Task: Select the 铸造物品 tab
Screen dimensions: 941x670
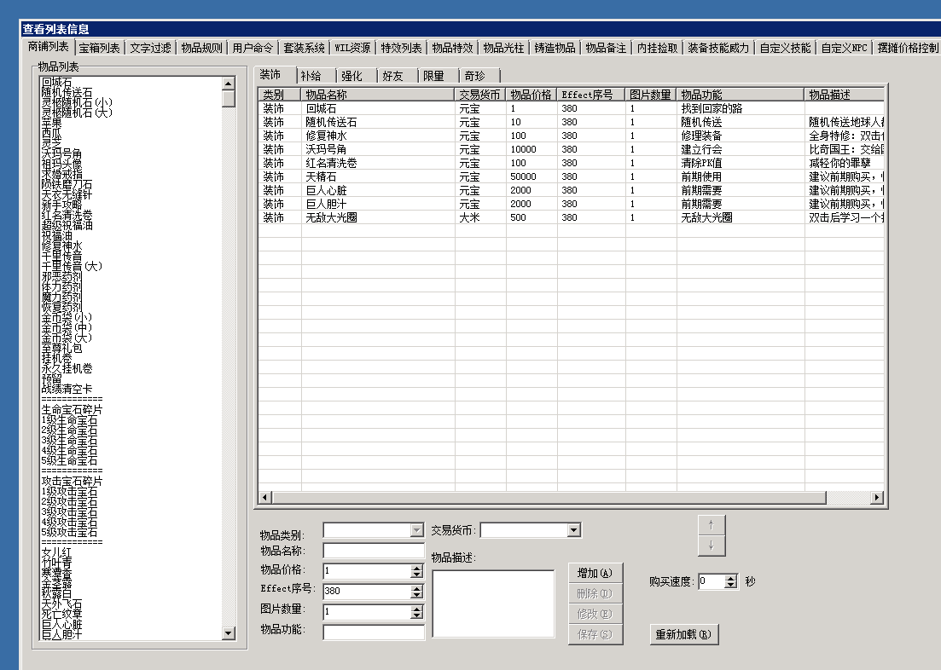Action: [x=555, y=48]
